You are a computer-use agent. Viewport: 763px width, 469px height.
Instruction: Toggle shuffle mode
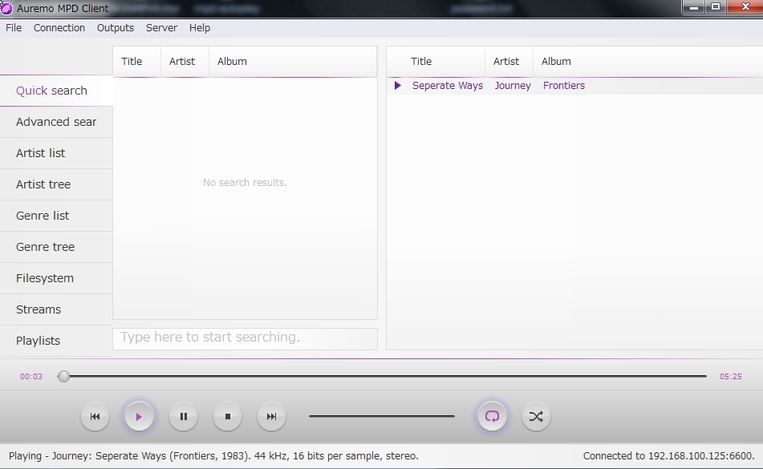pyautogui.click(x=536, y=417)
